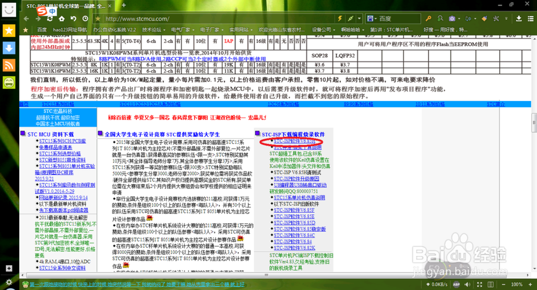Open 好搜 bookmark
The height and width of the screenshot is (290, 537).
445,30
